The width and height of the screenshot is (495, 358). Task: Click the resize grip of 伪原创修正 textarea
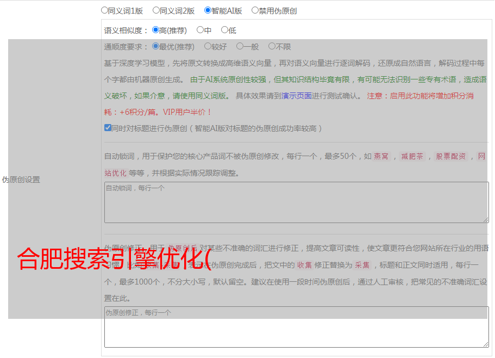pos(486,344)
